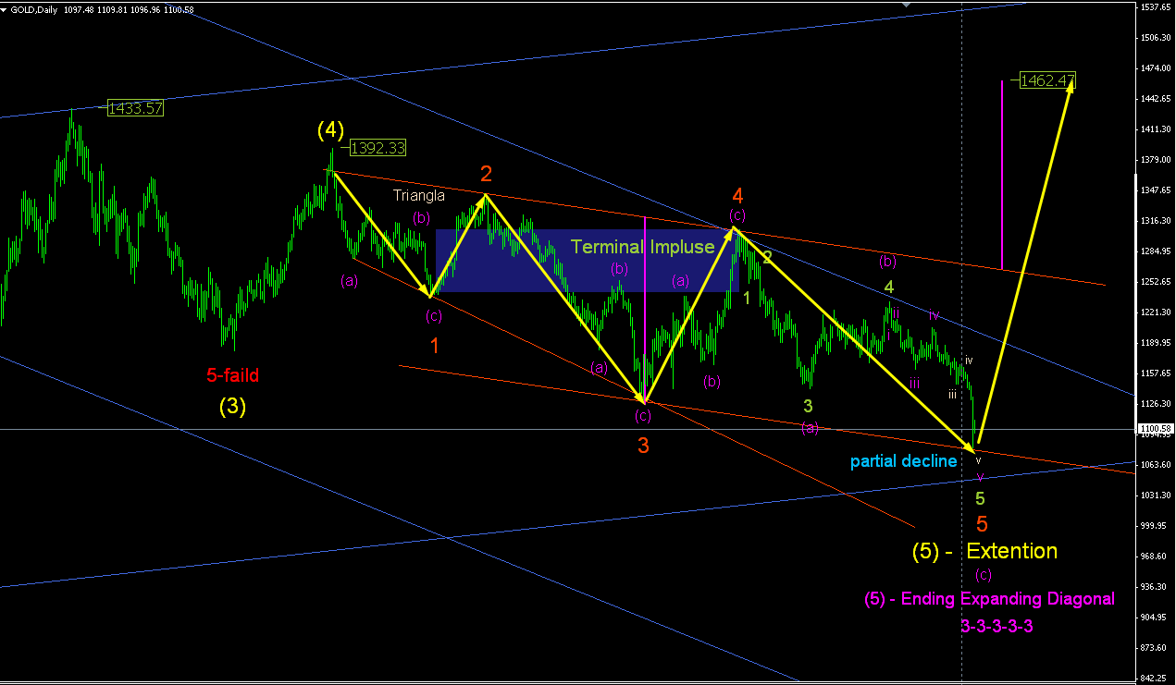
Task: Select the orange wave 3 label
Action: [643, 445]
